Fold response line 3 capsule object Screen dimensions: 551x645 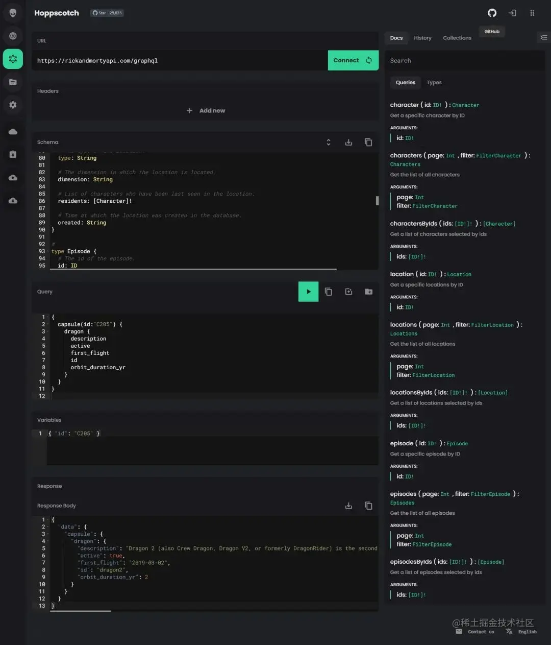[48, 534]
